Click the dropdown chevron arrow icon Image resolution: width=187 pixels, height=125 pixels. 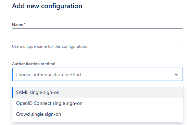176,74
